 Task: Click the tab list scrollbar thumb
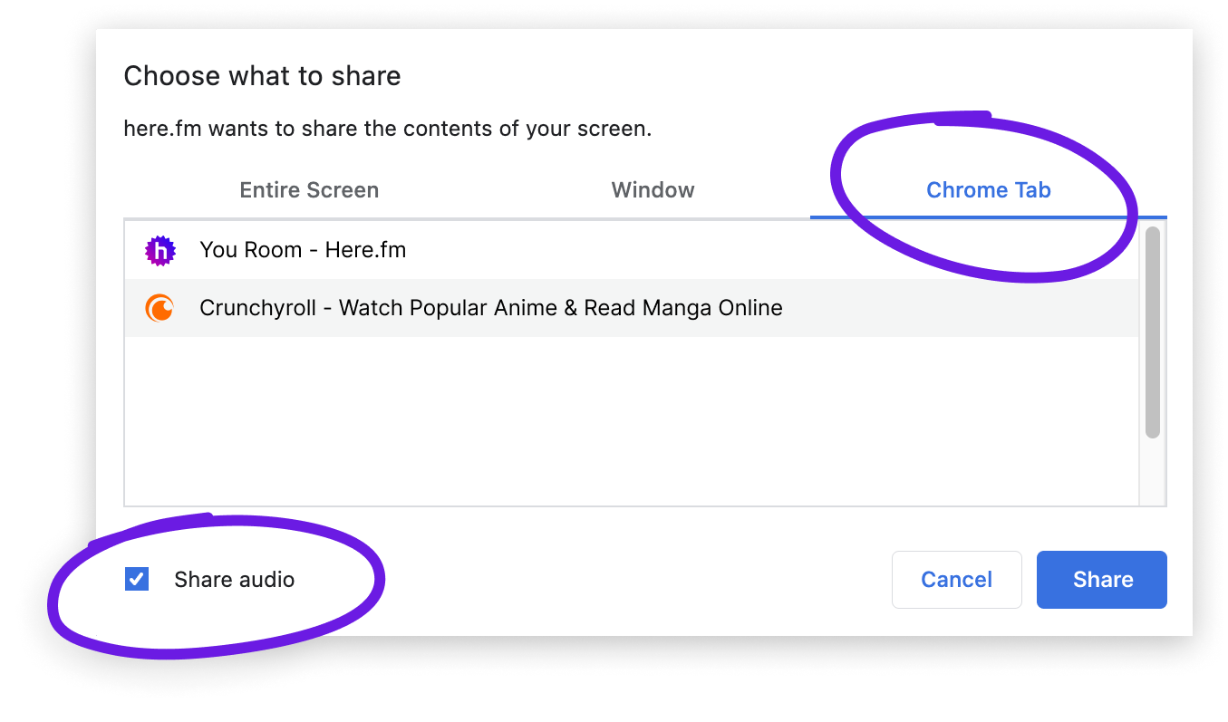1152,332
